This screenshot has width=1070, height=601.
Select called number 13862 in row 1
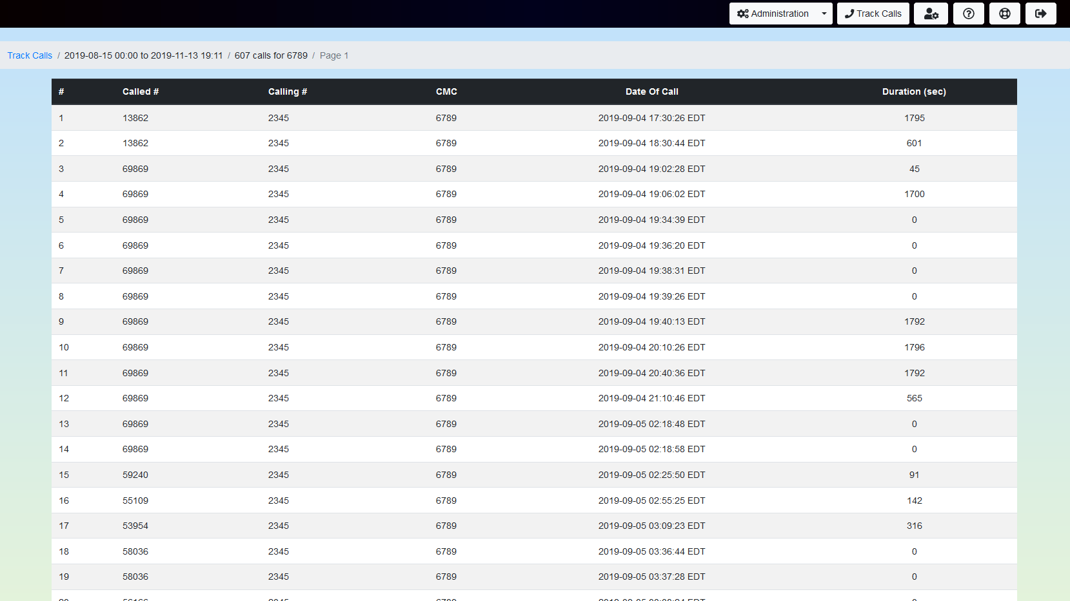[x=135, y=118]
